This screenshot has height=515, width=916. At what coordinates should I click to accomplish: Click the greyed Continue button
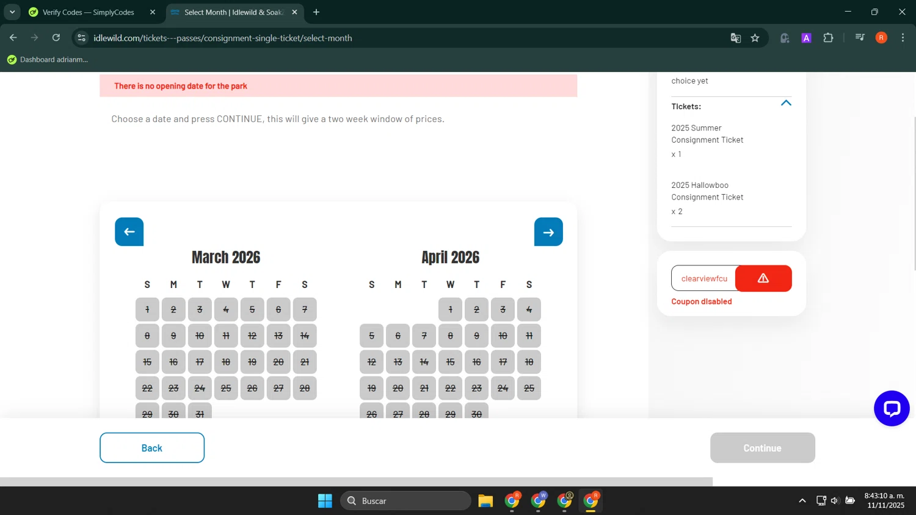click(762, 448)
